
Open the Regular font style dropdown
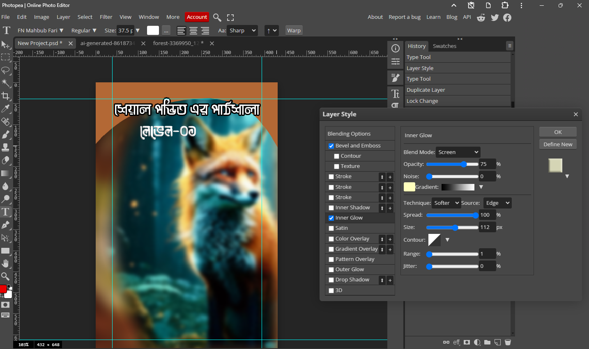(x=84, y=30)
